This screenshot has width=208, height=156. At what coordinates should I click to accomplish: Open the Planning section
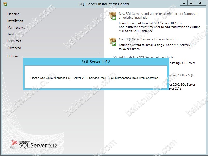pyautogui.click(x=13, y=14)
